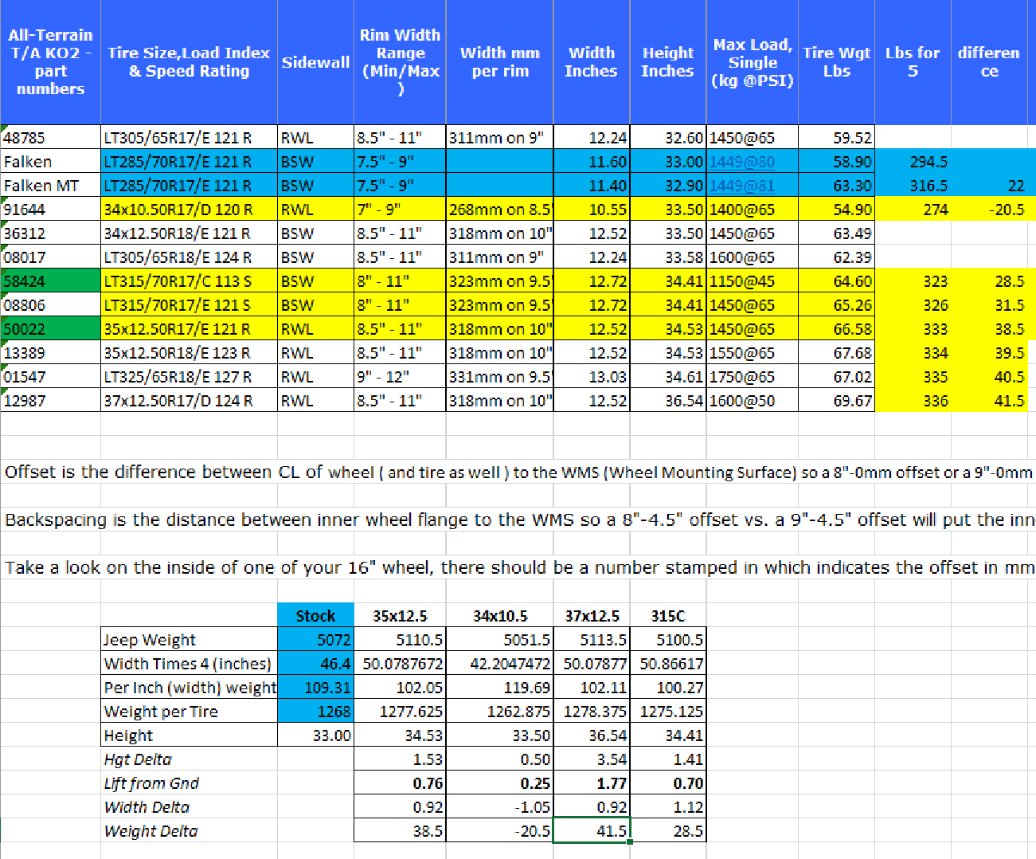Select the value 50.0787672 cell

[x=400, y=664]
